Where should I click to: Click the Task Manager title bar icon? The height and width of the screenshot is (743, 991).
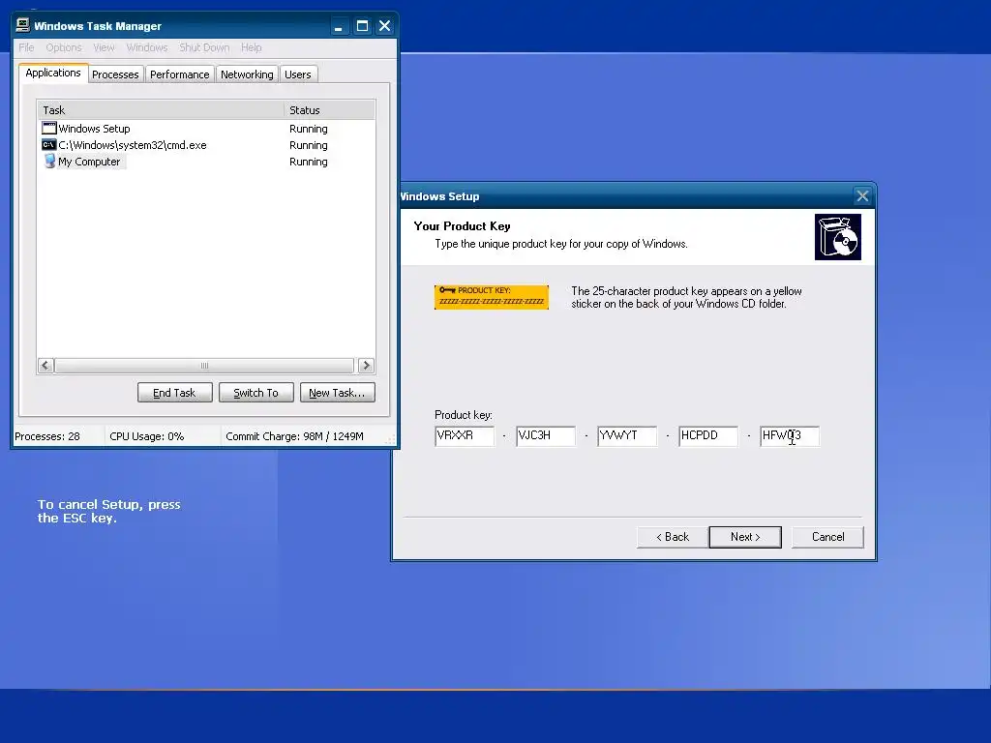click(23, 25)
